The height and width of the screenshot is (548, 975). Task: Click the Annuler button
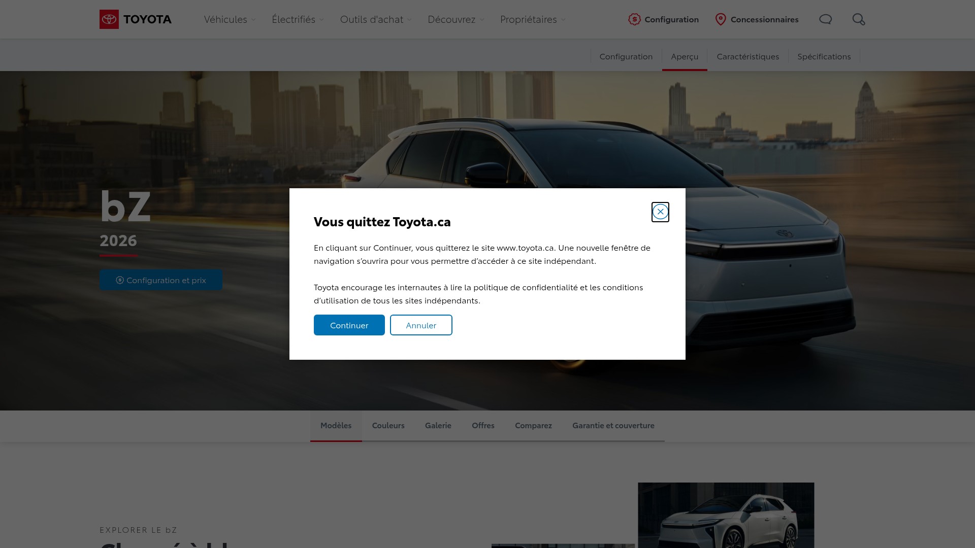pos(421,325)
